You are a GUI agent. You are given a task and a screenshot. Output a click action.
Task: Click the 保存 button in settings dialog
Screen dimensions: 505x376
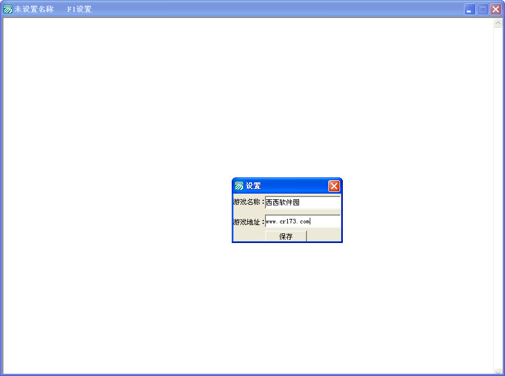point(286,236)
